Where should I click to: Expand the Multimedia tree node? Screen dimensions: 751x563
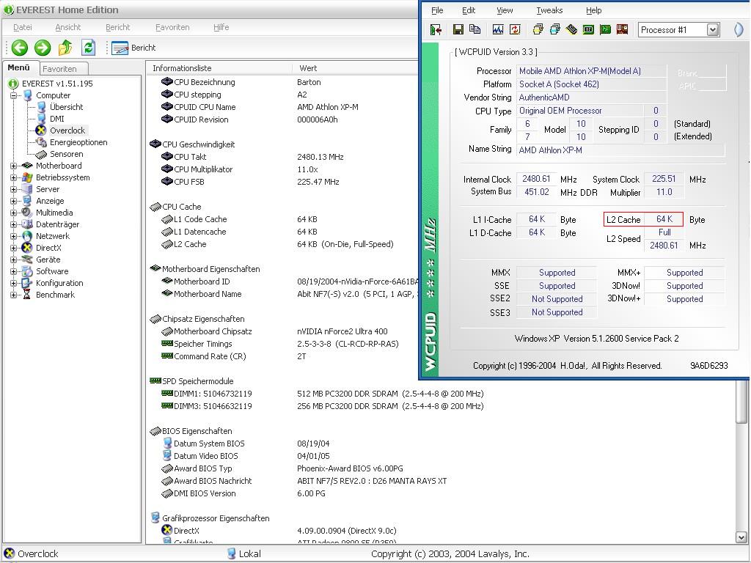click(13, 213)
